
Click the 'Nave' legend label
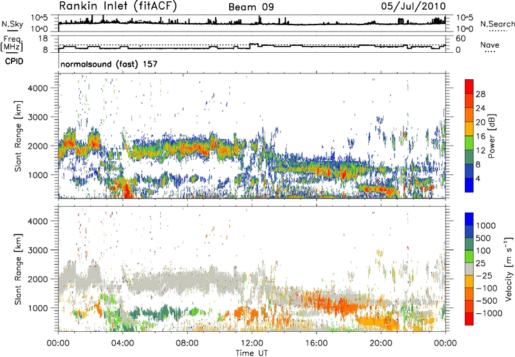[x=490, y=44]
